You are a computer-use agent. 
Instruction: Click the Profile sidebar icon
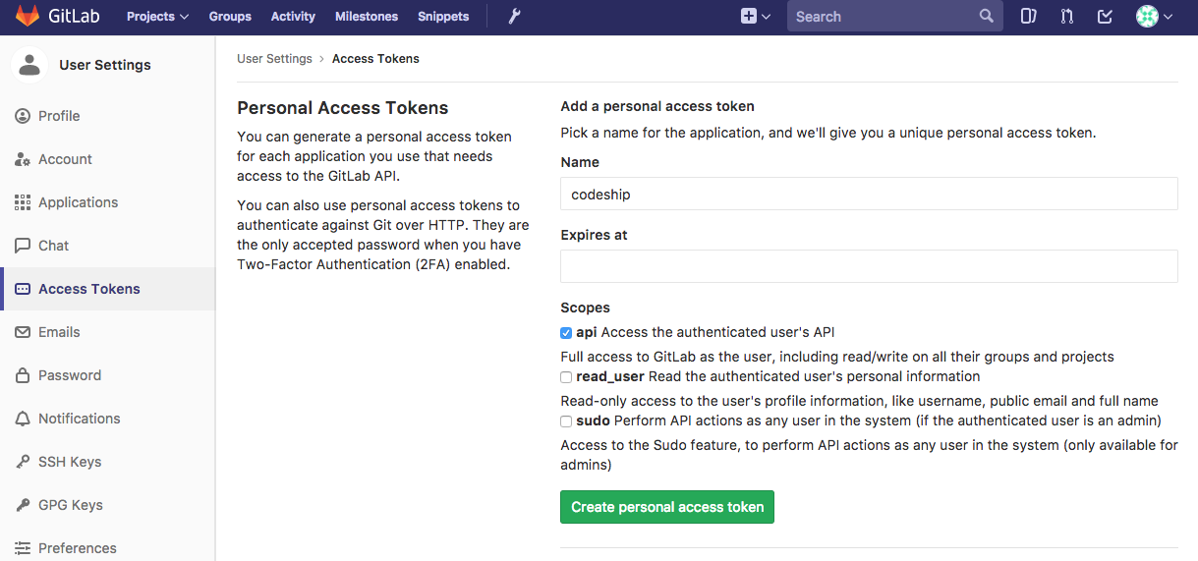[x=23, y=116]
